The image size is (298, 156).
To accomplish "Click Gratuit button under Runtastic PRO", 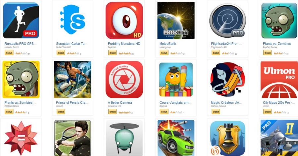I will tap(9, 53).
